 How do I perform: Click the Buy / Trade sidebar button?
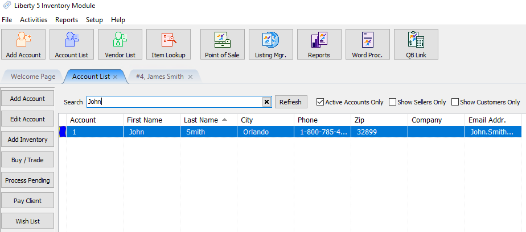coord(27,160)
